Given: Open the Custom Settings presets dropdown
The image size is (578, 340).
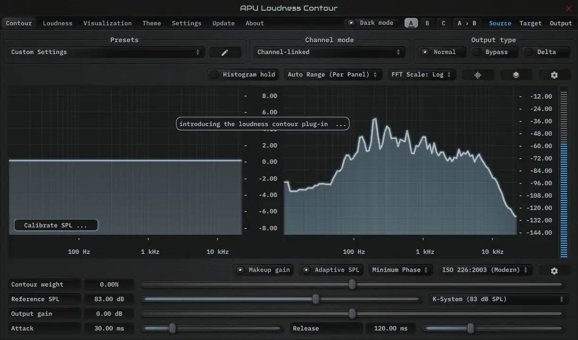Looking at the screenshot, I should click(x=106, y=52).
